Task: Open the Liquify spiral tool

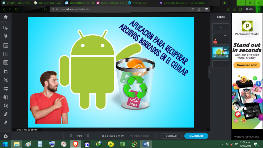Action: pos(6,106)
